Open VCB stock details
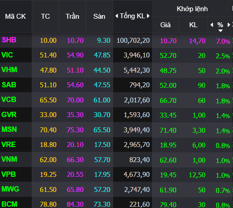 9,99
